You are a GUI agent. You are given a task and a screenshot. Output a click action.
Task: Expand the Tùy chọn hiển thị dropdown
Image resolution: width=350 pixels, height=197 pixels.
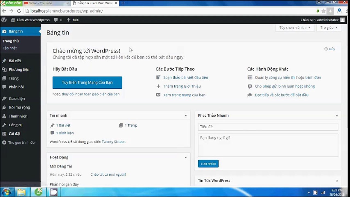[295, 28]
